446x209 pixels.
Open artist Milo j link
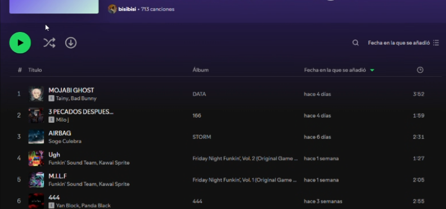point(62,120)
